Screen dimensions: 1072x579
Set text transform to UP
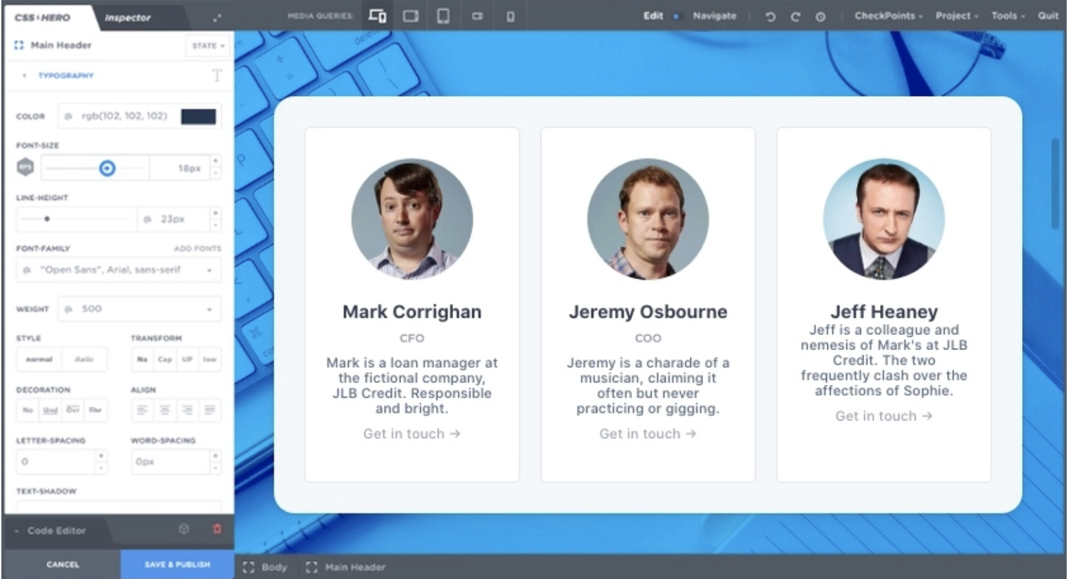[187, 359]
